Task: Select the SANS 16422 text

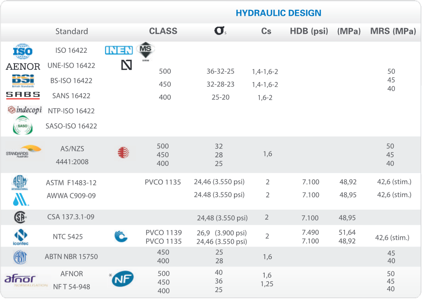Action: click(71, 96)
